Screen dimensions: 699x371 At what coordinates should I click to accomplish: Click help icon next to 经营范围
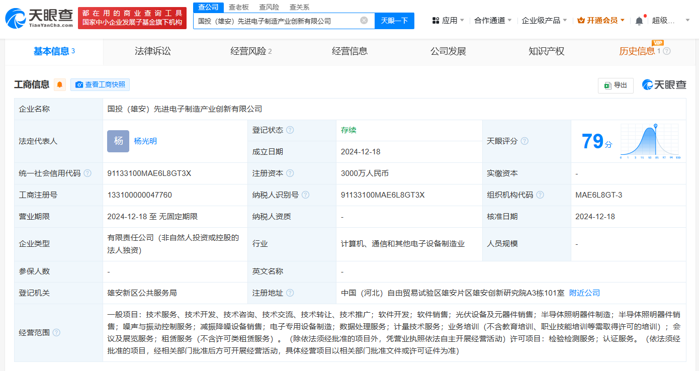[x=56, y=332]
